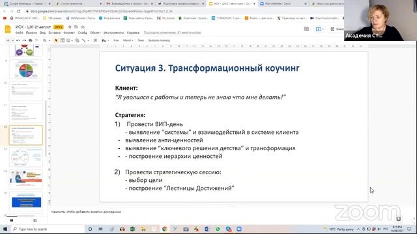Click the print icon in toolbar
This screenshot has width=417, height=234.
pos(31,40)
